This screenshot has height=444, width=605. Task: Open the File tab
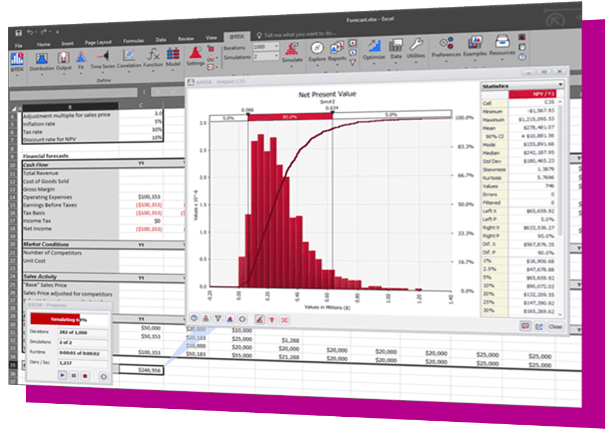[x=19, y=45]
